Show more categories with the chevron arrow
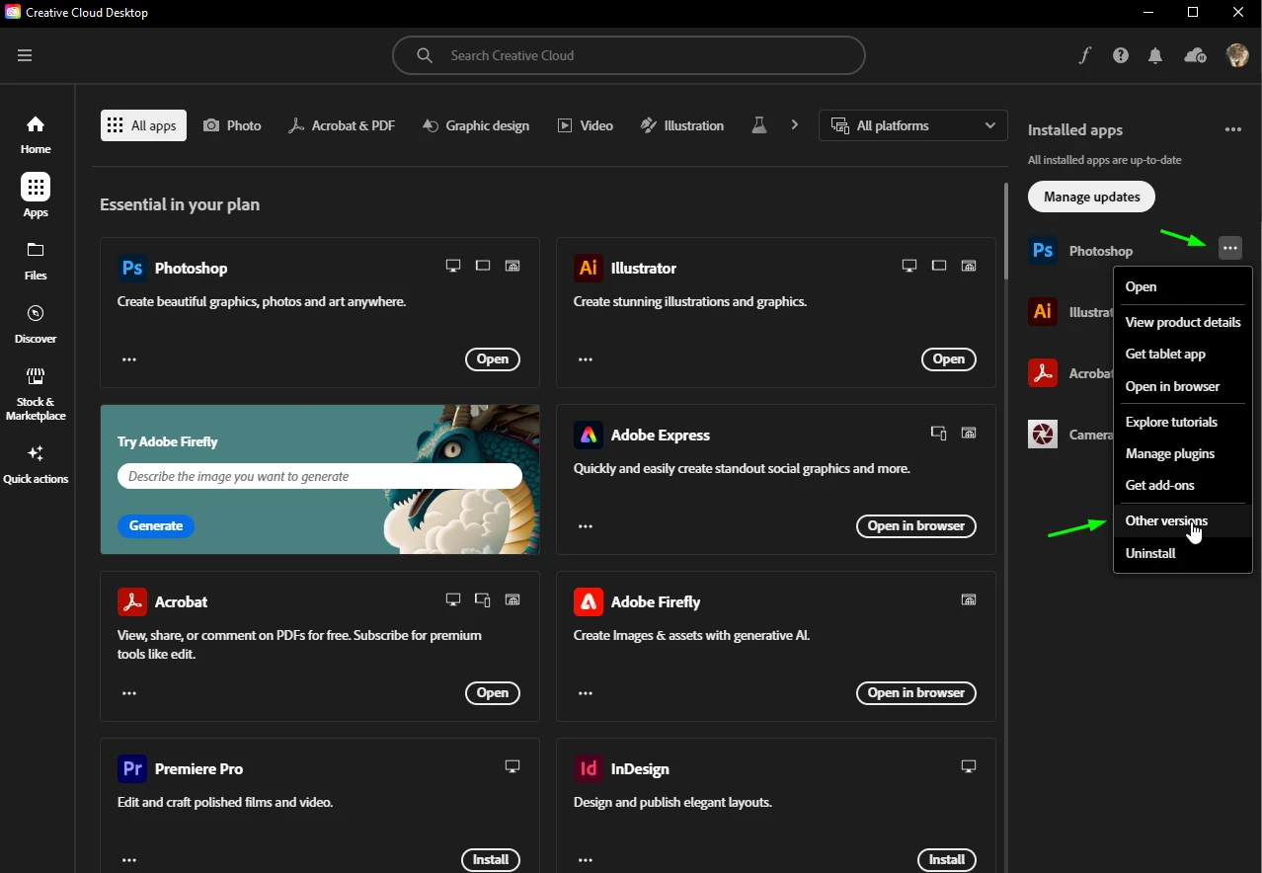Screen dimensions: 1262x873 click(795, 125)
